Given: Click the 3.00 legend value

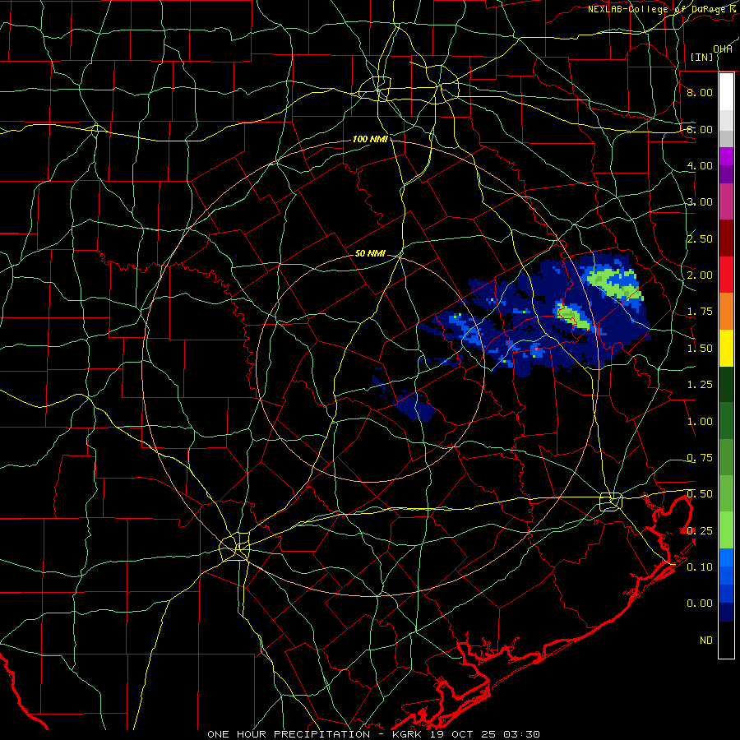Looking at the screenshot, I should click(700, 202).
